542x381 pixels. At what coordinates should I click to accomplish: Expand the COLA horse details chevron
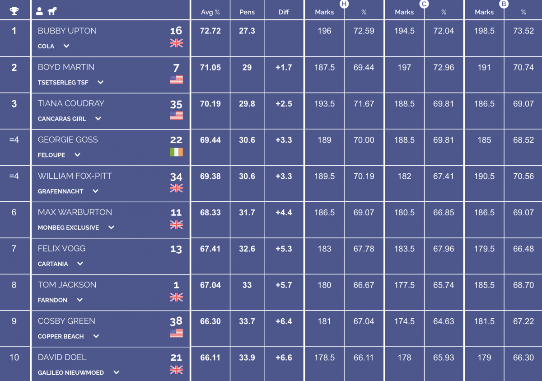click(66, 46)
